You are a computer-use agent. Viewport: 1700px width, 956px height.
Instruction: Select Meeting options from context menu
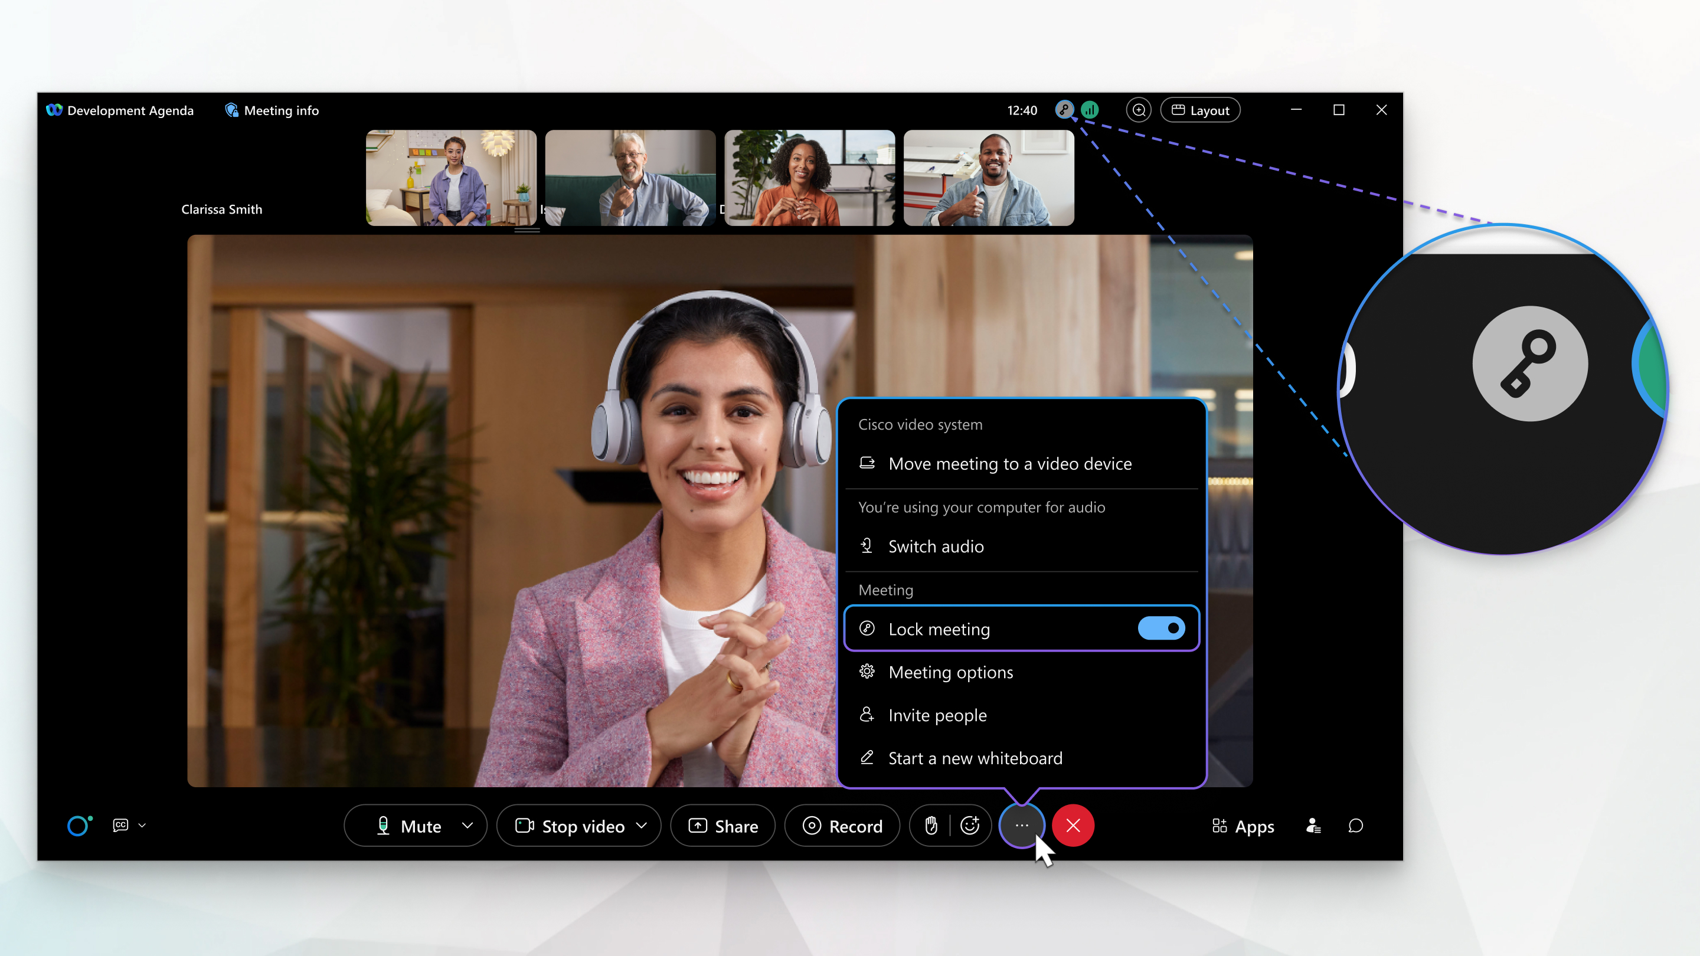tap(950, 671)
